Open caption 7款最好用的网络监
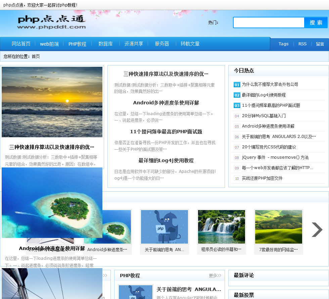This screenshot has width=329, height=299. click(278, 250)
